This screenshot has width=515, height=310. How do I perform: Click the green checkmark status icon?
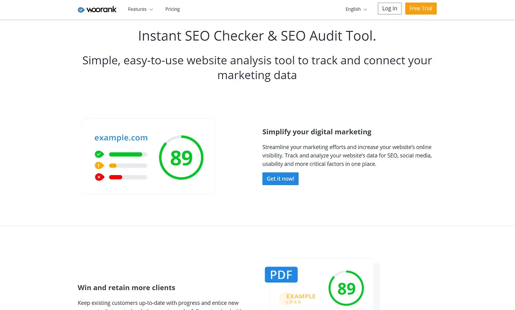pyautogui.click(x=99, y=154)
